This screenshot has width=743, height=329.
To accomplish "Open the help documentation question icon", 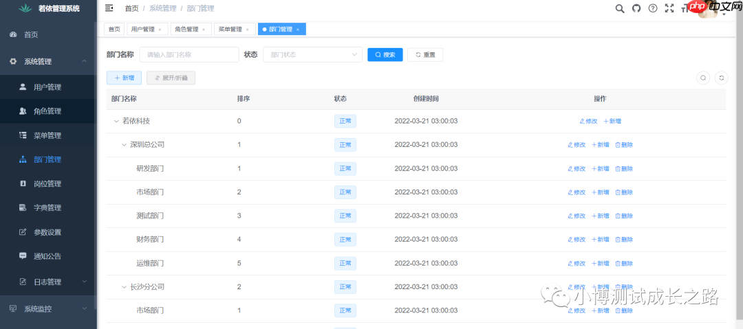I will click(653, 8).
